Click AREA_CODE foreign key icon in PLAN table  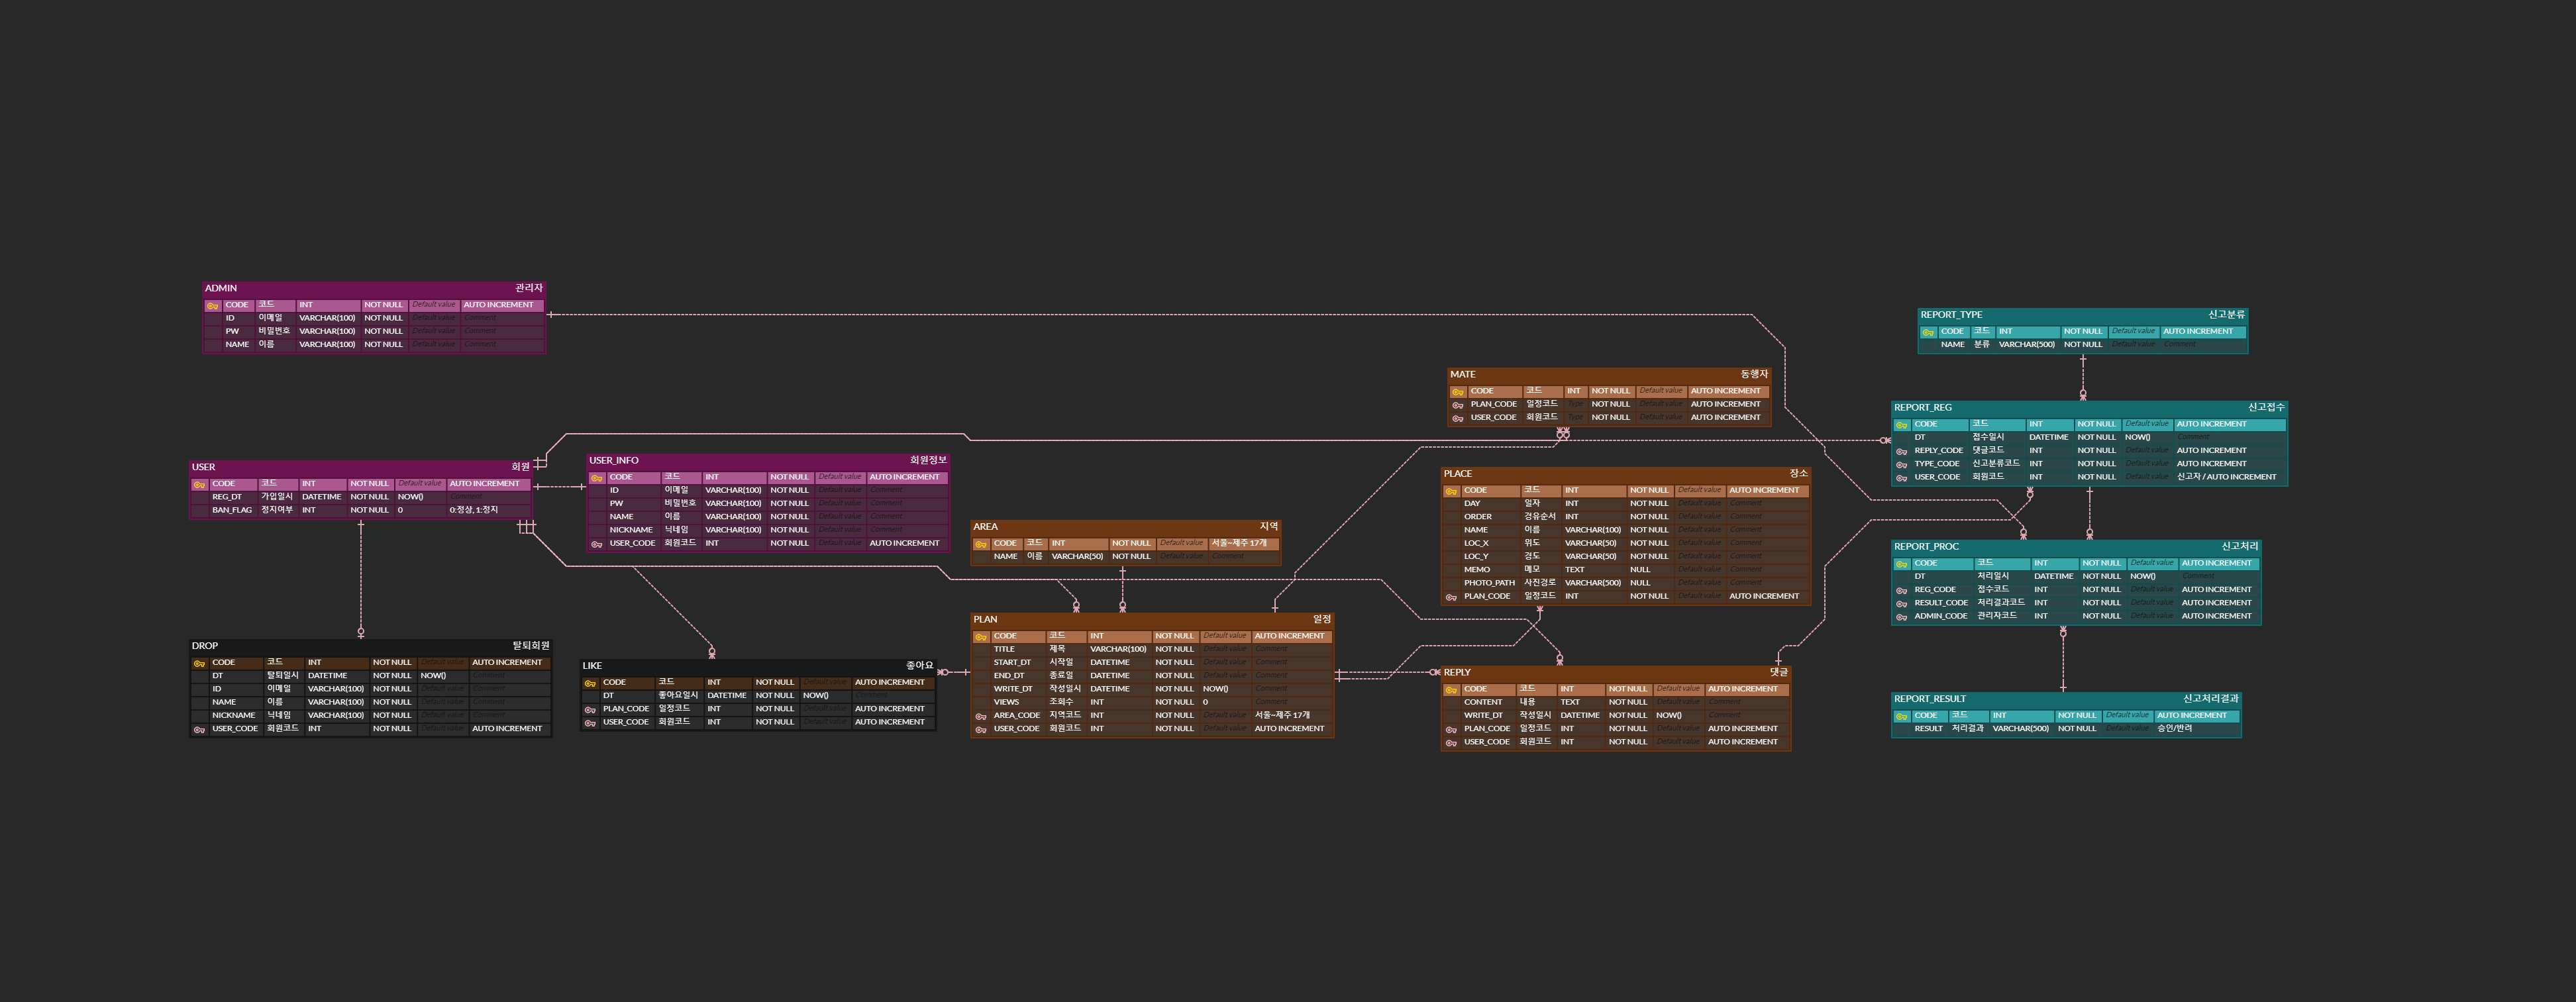tap(981, 716)
